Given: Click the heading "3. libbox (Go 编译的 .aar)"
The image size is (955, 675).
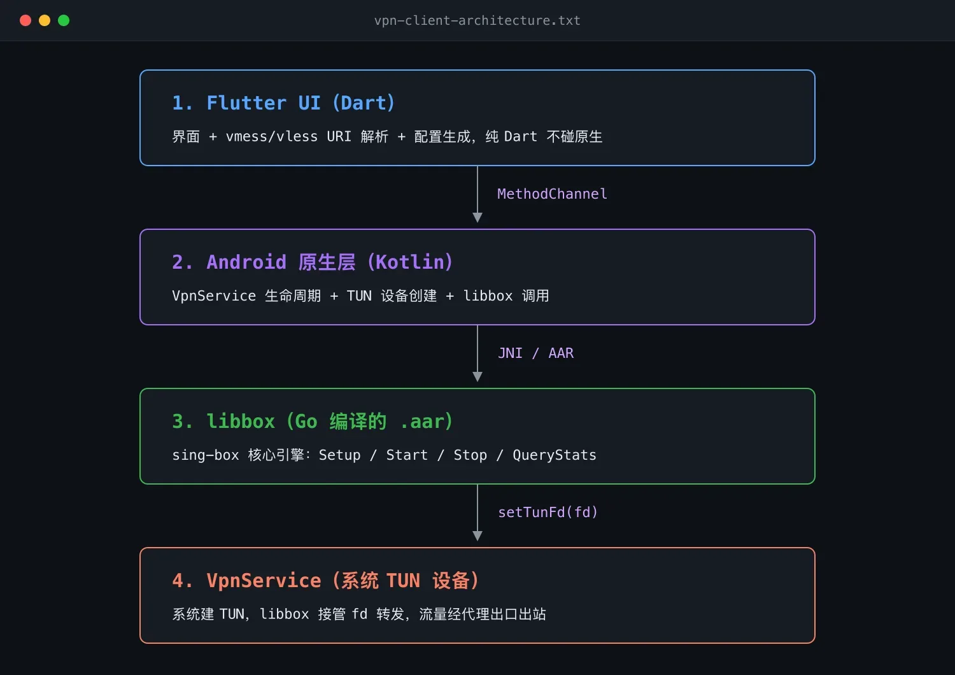Looking at the screenshot, I should coord(313,422).
